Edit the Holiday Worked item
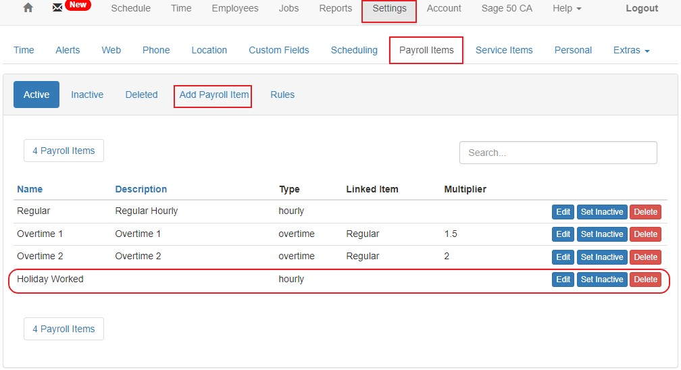The height and width of the screenshot is (370, 681). (563, 280)
